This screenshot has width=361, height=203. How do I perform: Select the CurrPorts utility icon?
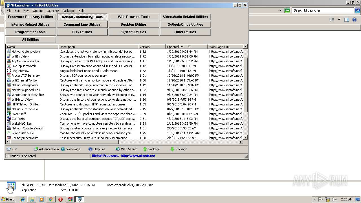[9, 119]
